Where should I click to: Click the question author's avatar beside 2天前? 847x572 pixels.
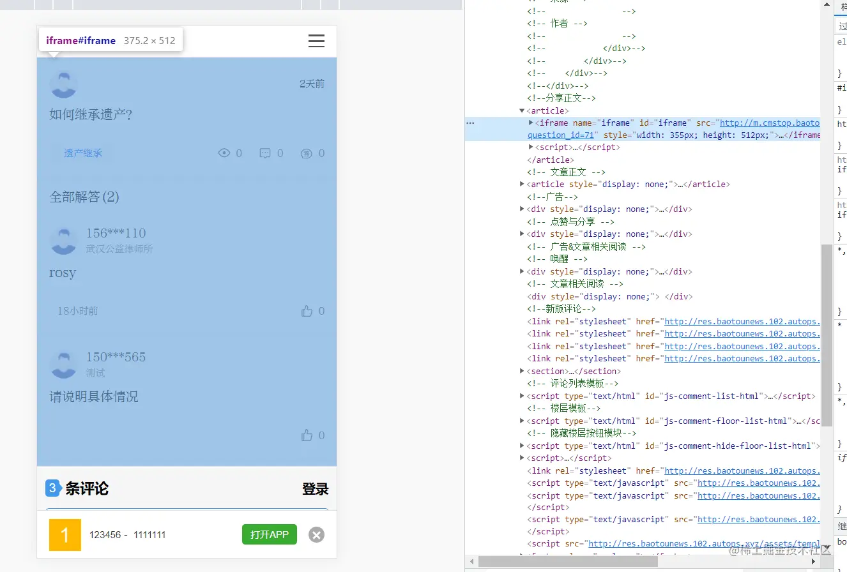click(63, 84)
